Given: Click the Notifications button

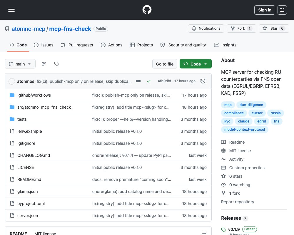Looking at the screenshot, I should (206, 28).
